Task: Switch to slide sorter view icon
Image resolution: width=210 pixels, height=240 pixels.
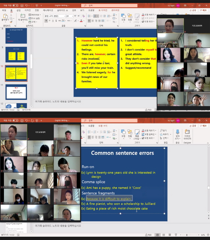Action: click(163, 235)
